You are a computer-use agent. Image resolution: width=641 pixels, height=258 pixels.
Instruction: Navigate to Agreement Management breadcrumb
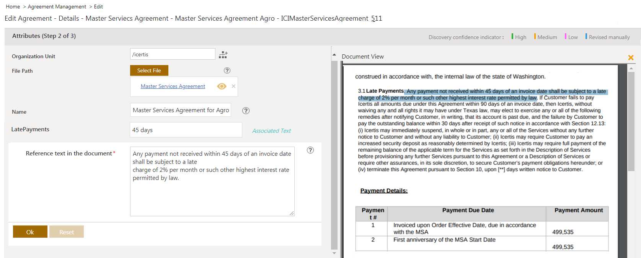pyautogui.click(x=57, y=7)
